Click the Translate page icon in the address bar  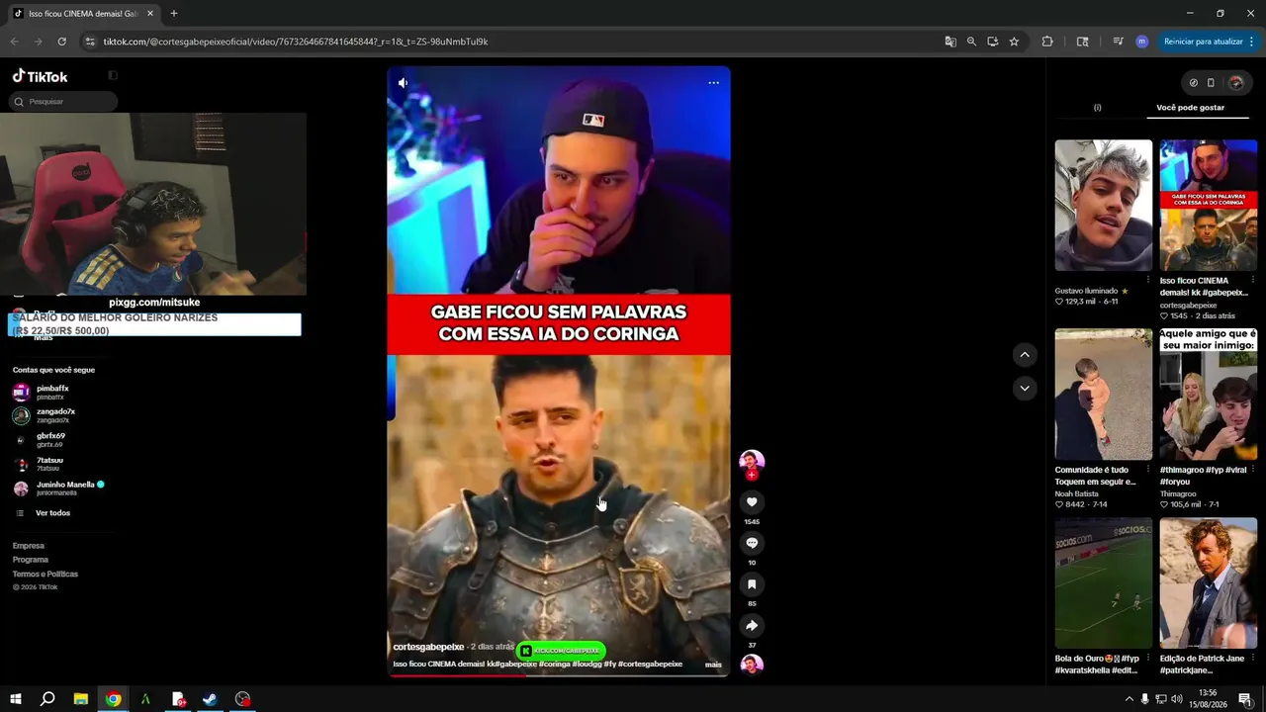click(x=950, y=42)
